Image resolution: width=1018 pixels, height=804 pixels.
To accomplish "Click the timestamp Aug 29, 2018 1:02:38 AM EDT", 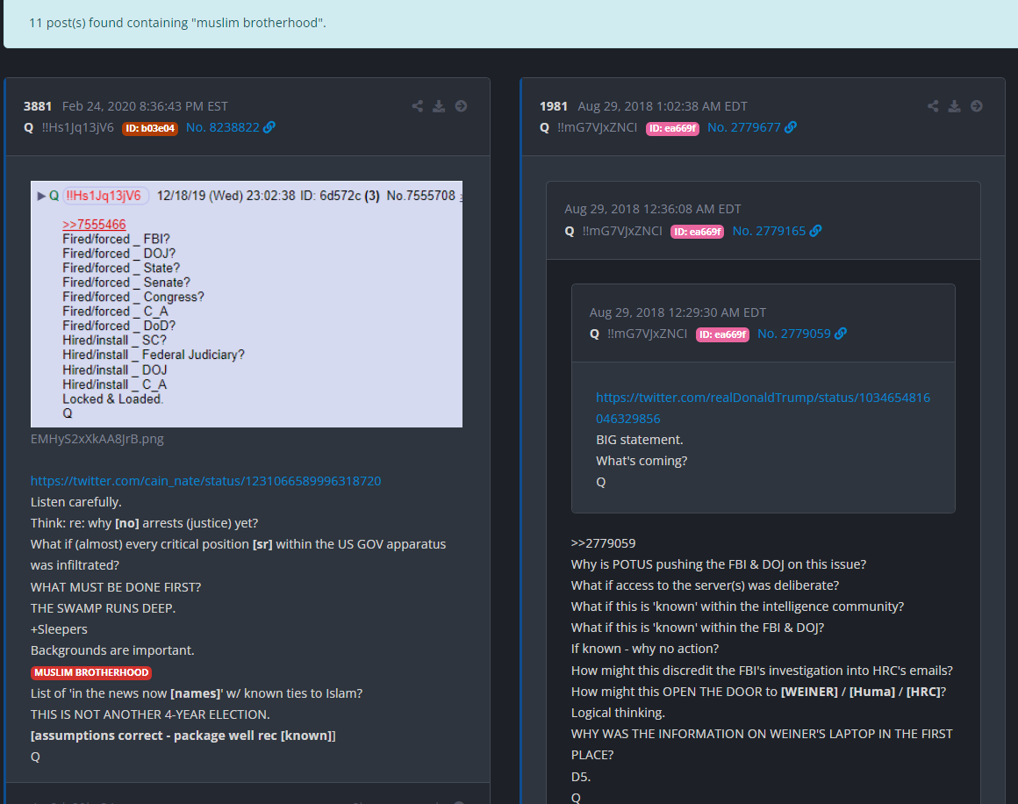I will pos(663,106).
